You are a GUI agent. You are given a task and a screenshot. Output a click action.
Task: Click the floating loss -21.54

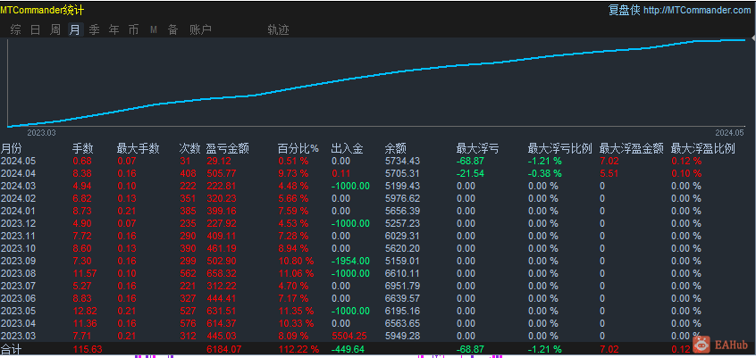coord(470,173)
